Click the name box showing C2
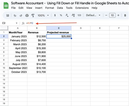The image size is (129, 106). click(x=4, y=23)
